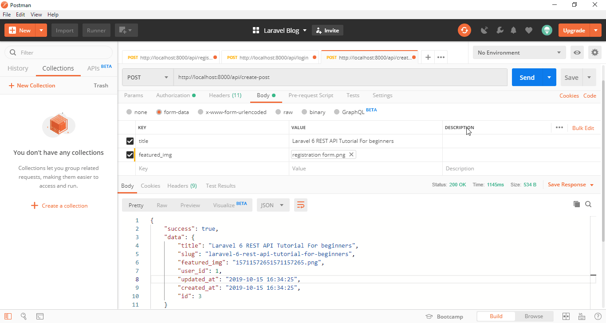Switch to the History sidebar tab

[18, 68]
